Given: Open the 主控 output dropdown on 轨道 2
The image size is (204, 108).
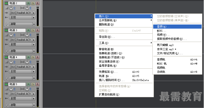Looking at the screenshot, I should 22,17.
